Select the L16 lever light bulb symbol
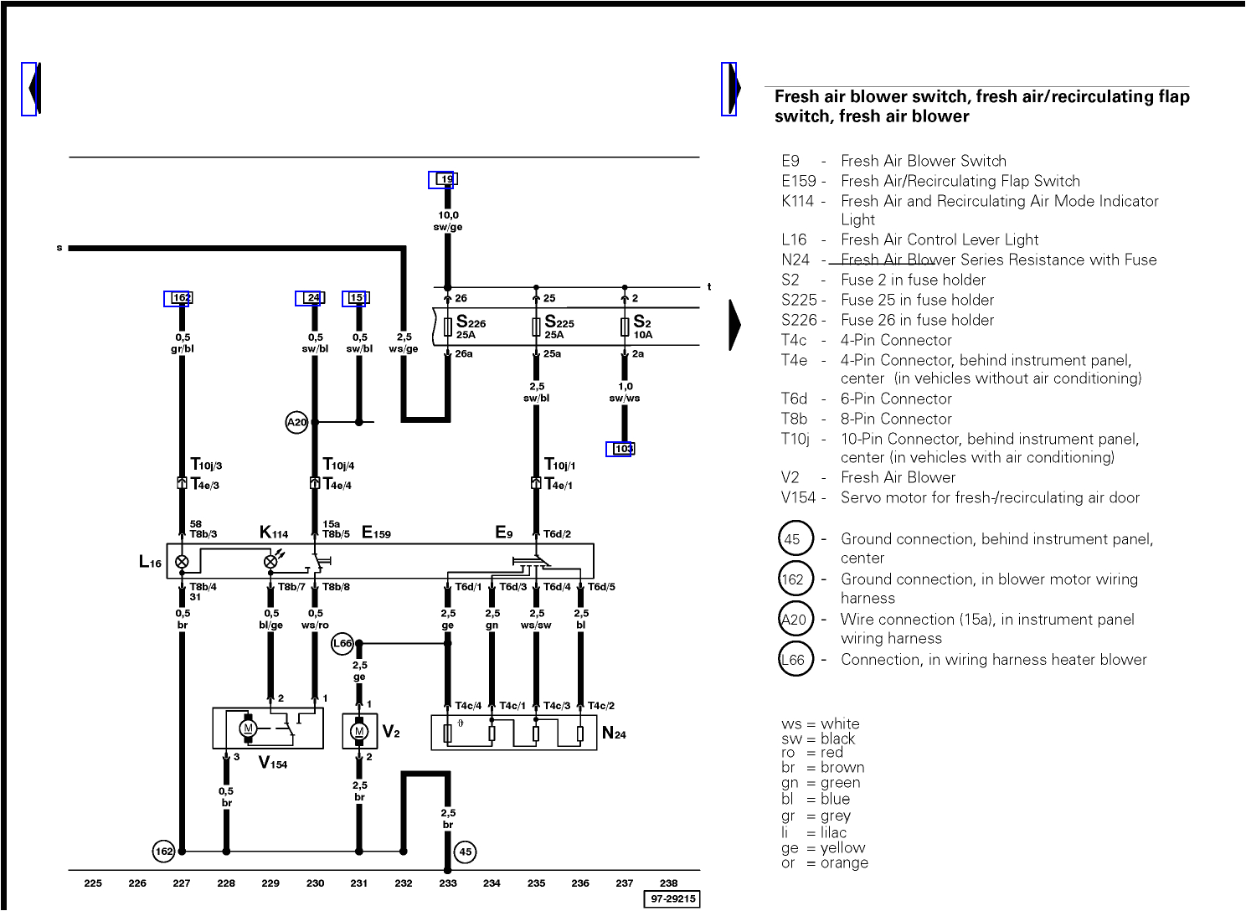1246x911 pixels. tap(182, 561)
